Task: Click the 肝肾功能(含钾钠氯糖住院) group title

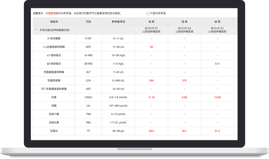Action: click(x=55, y=30)
